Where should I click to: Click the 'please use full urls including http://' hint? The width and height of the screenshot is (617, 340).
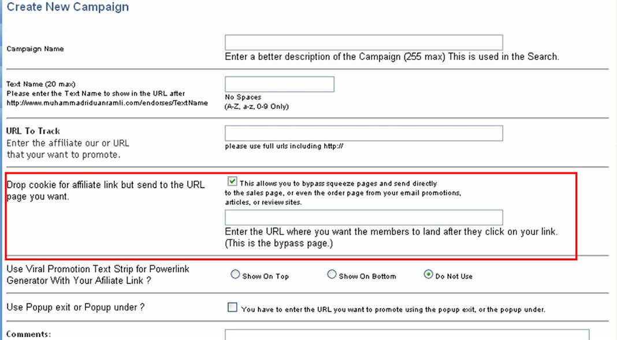pos(284,146)
